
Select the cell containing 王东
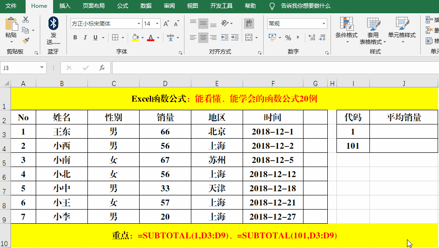[62, 132]
